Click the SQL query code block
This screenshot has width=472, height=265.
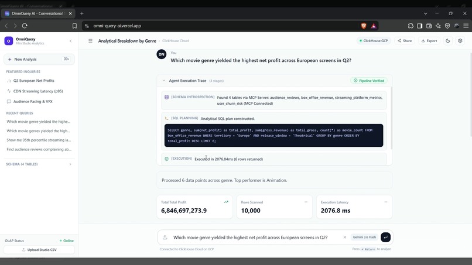[273, 135]
